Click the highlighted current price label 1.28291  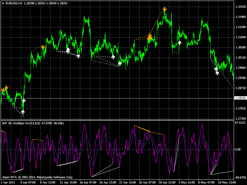241,98
